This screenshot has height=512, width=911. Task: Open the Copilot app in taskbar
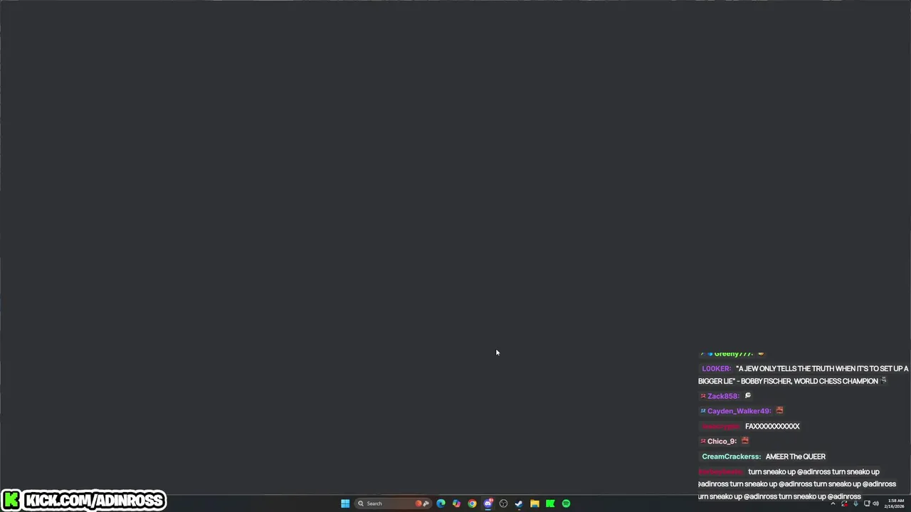456,503
